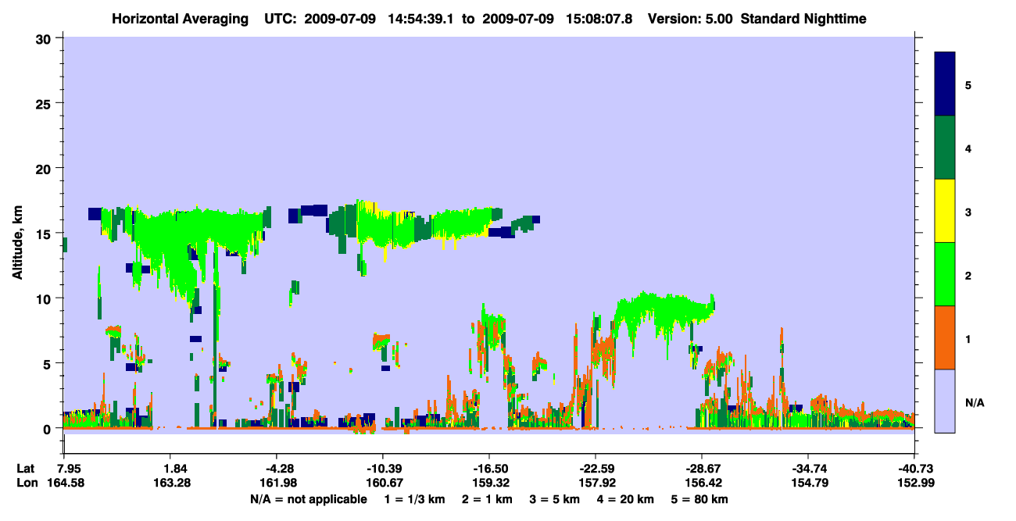The image size is (1016, 521).
Task: Click latitude value '-22.59'
Action: tap(596, 469)
